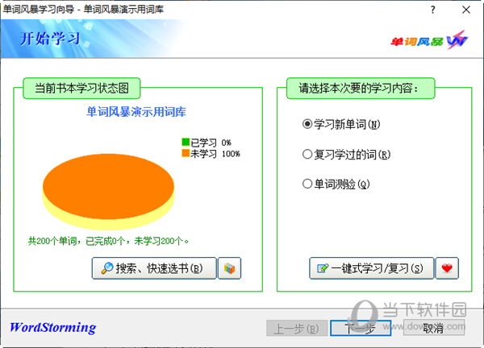The height and width of the screenshot is (348, 484).
Task: Click the 上一步(B) back button
Action: click(x=297, y=329)
